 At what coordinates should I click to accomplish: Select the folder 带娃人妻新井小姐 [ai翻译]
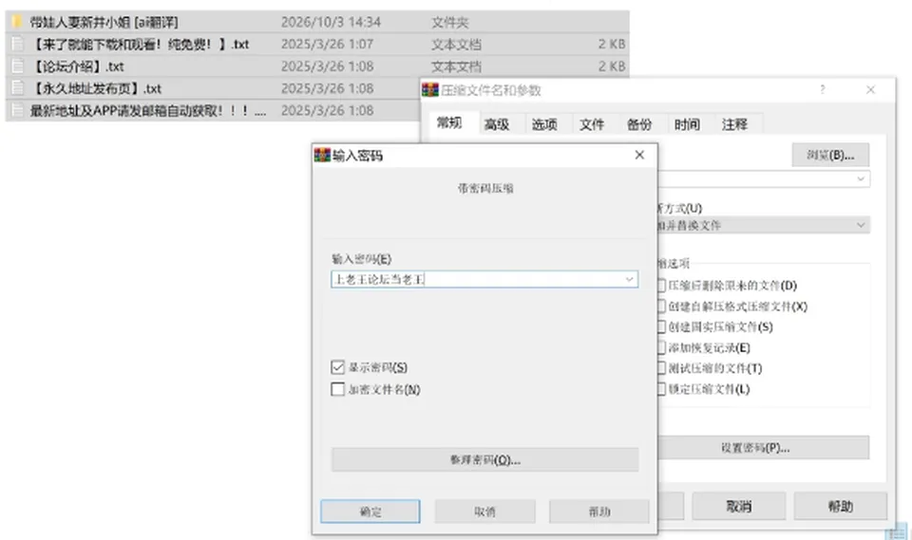click(x=104, y=22)
